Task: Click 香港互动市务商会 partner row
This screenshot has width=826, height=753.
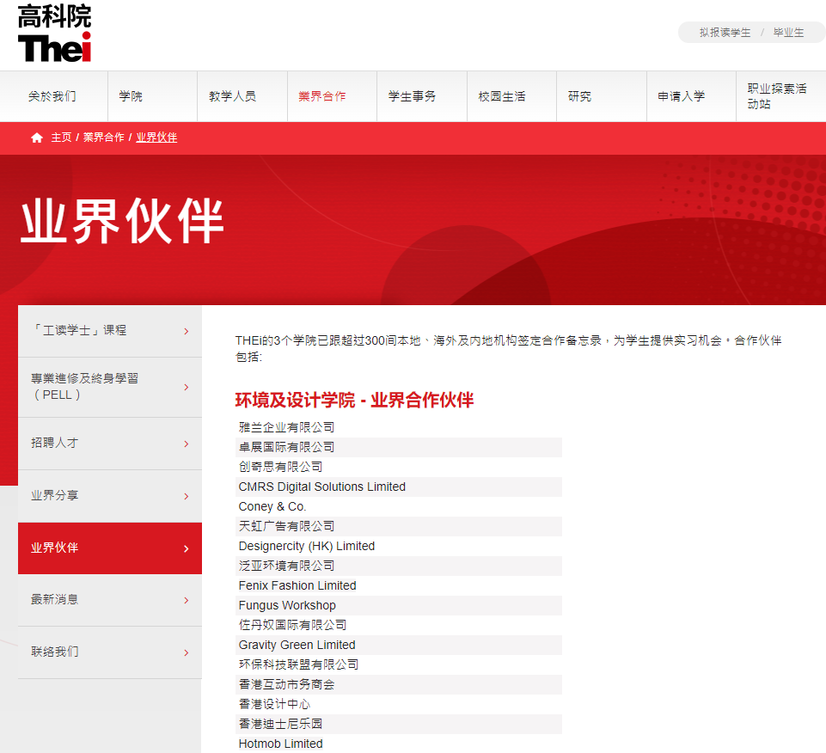Action: click(x=398, y=684)
